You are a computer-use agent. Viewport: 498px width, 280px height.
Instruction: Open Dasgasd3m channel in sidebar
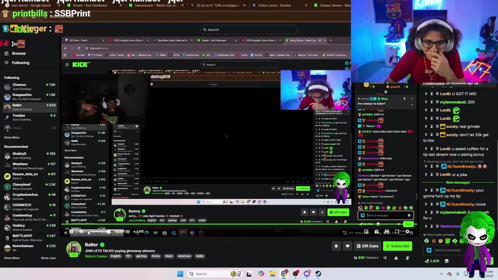coord(30,96)
